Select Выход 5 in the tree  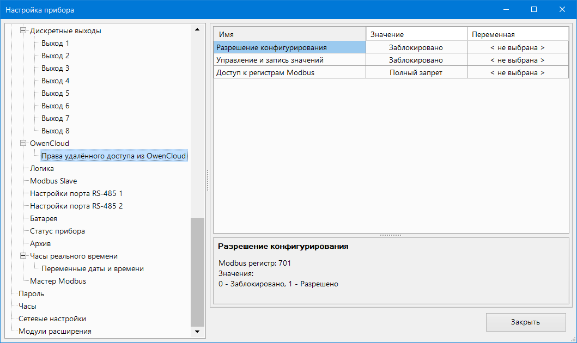click(55, 94)
